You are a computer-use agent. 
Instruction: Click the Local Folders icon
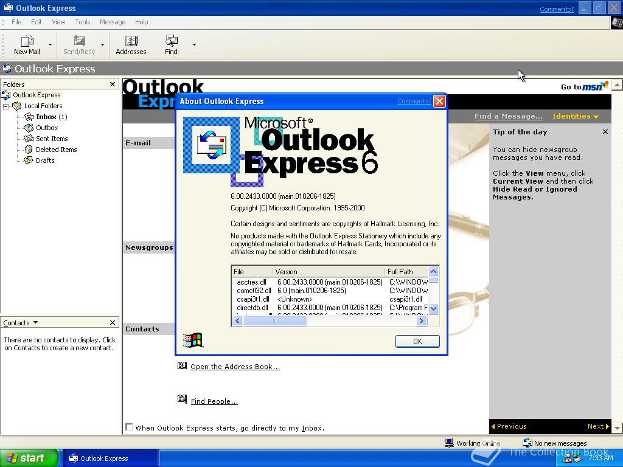pyautogui.click(x=16, y=106)
